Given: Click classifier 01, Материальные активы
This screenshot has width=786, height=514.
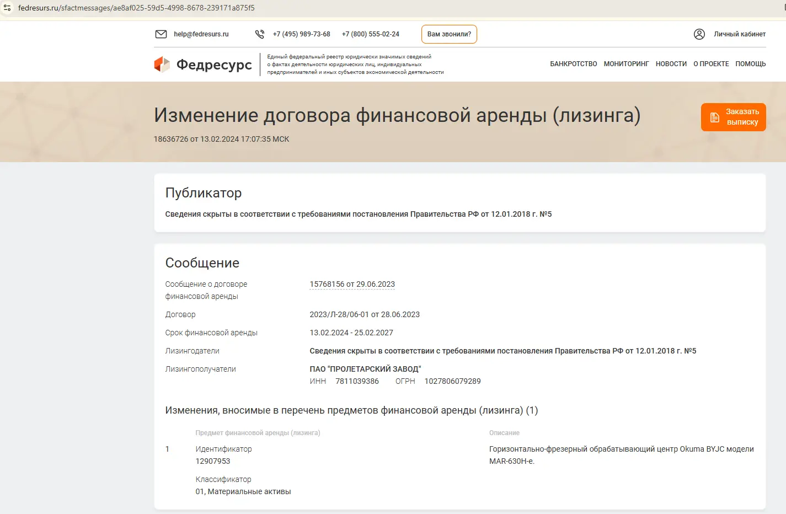Looking at the screenshot, I should [243, 491].
